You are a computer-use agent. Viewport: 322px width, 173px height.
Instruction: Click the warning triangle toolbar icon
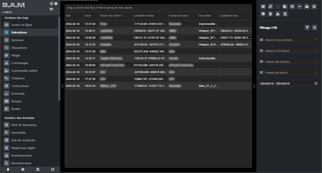pyautogui.click(x=278, y=14)
